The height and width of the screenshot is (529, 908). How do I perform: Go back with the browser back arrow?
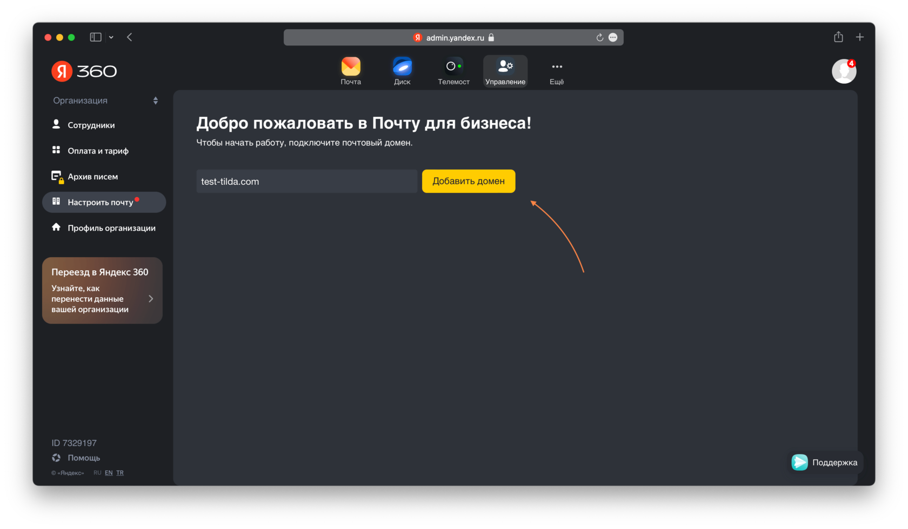tap(130, 37)
